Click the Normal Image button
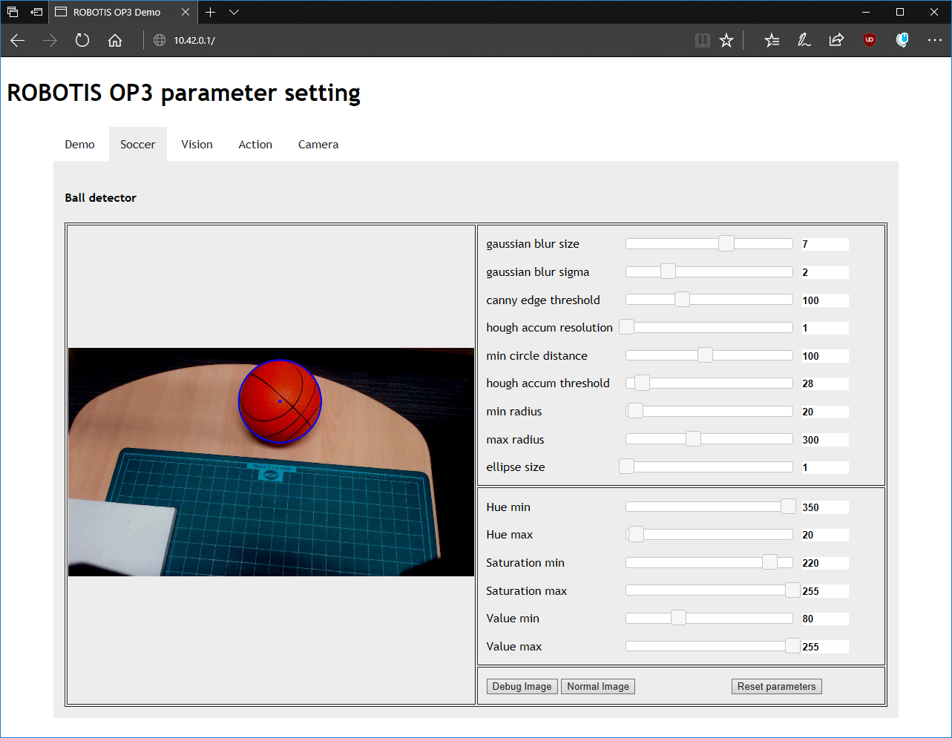This screenshot has width=952, height=738. click(x=598, y=687)
